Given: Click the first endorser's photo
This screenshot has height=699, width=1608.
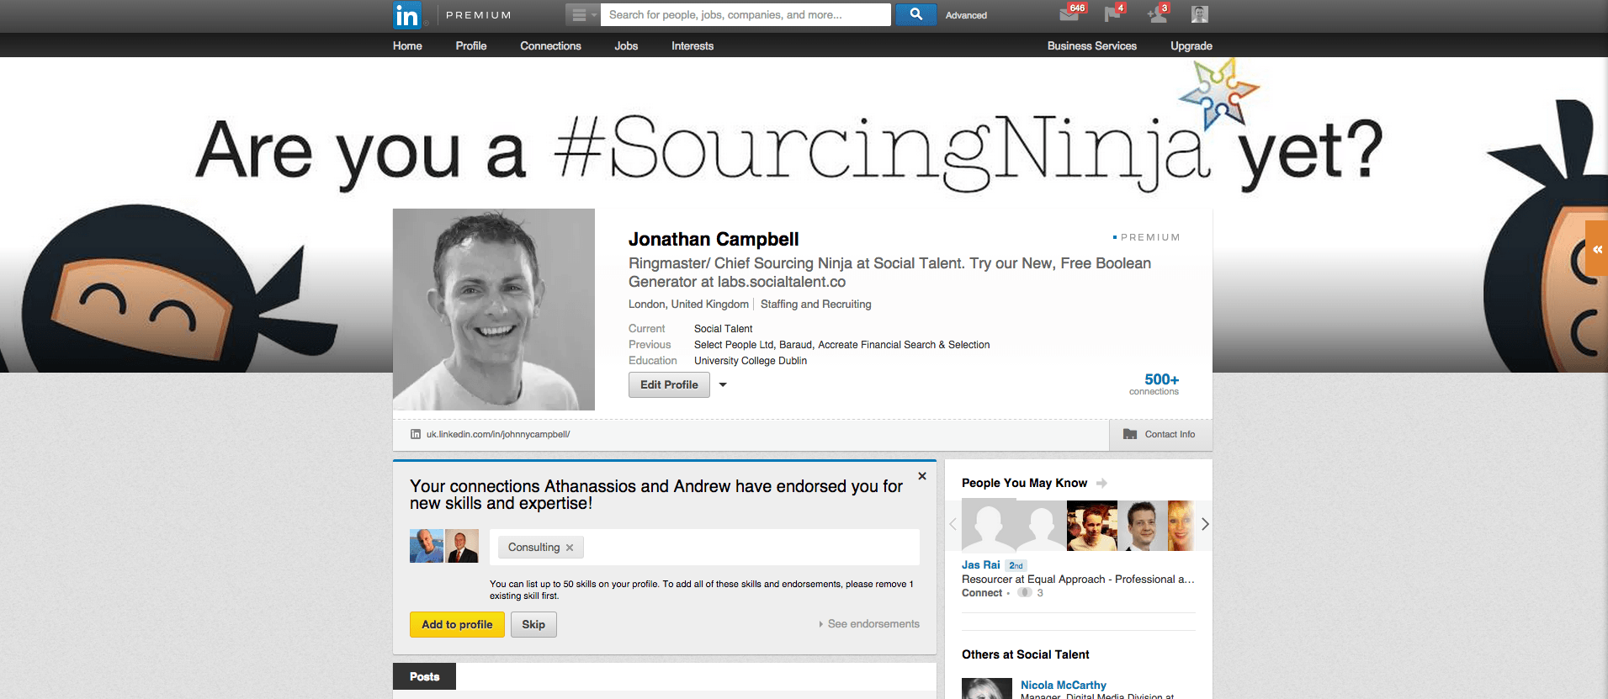Looking at the screenshot, I should [x=427, y=546].
